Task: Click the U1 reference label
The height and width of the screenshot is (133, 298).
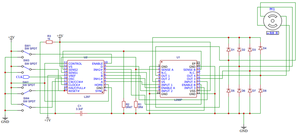Action: [178, 57]
